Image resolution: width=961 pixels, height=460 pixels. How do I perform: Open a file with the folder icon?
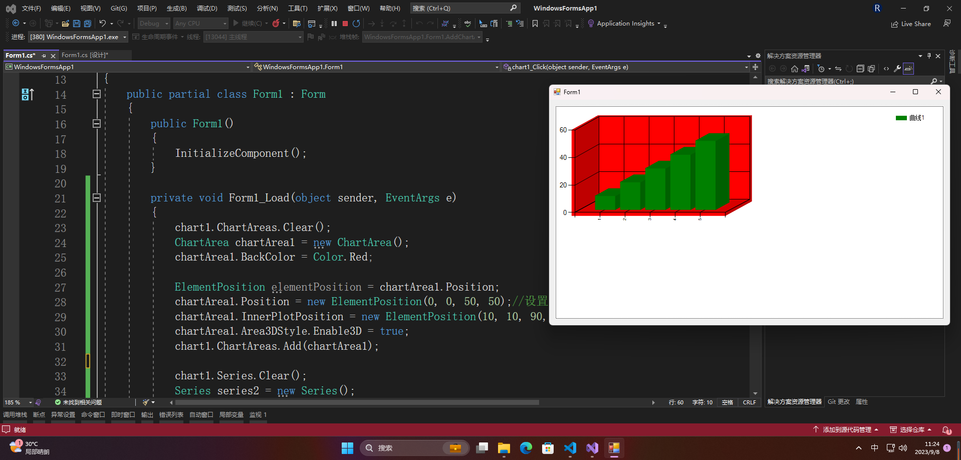click(x=65, y=24)
